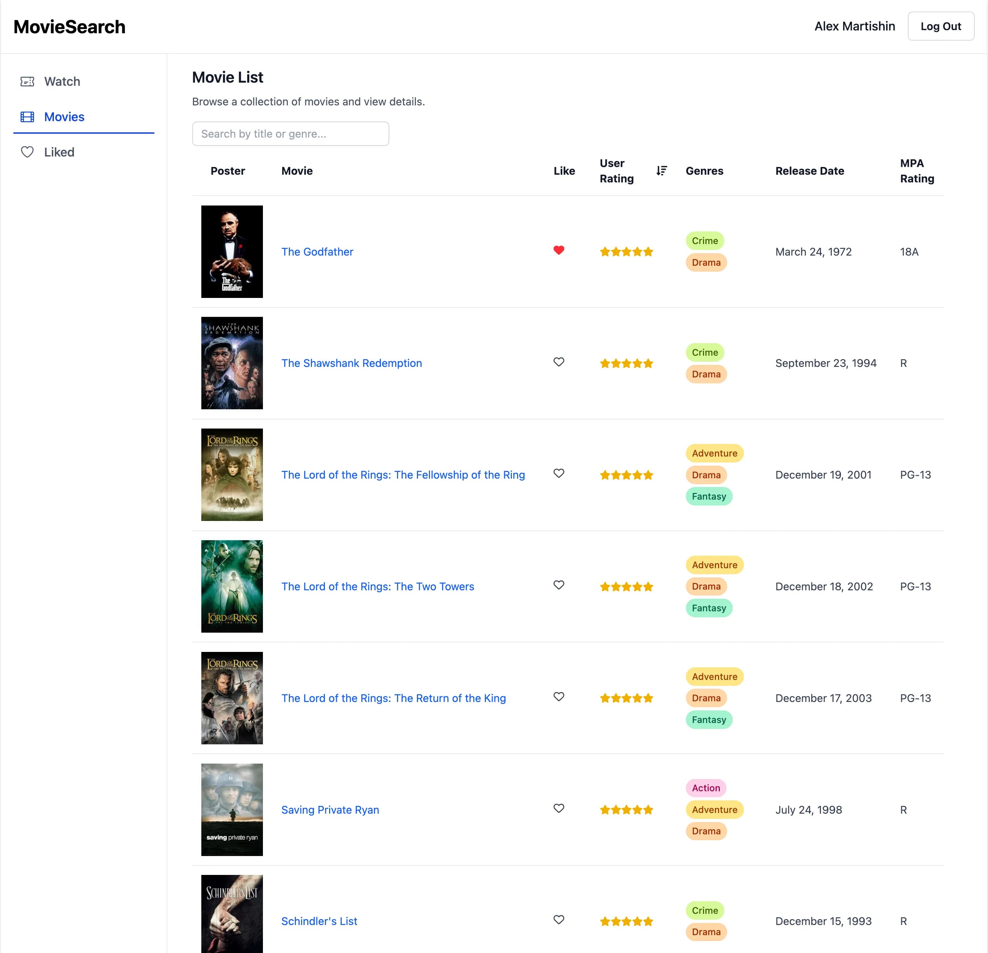Open The Return of the King link
This screenshot has height=953, width=988.
point(393,698)
